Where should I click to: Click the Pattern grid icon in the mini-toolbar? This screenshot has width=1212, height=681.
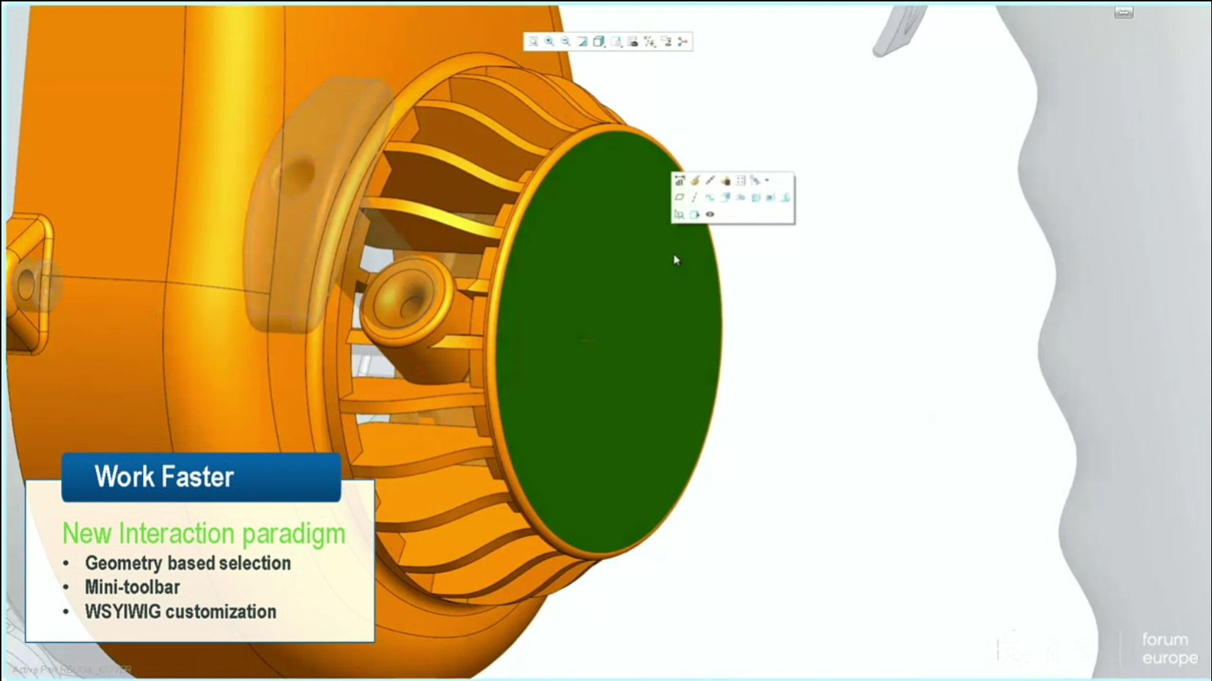pyautogui.click(x=741, y=180)
